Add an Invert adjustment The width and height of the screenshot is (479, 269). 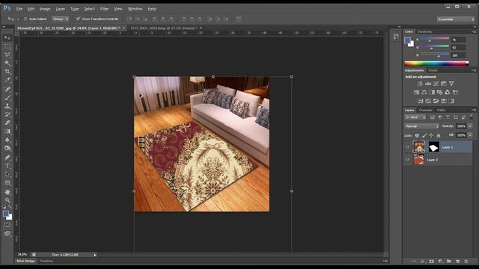(x=421, y=101)
